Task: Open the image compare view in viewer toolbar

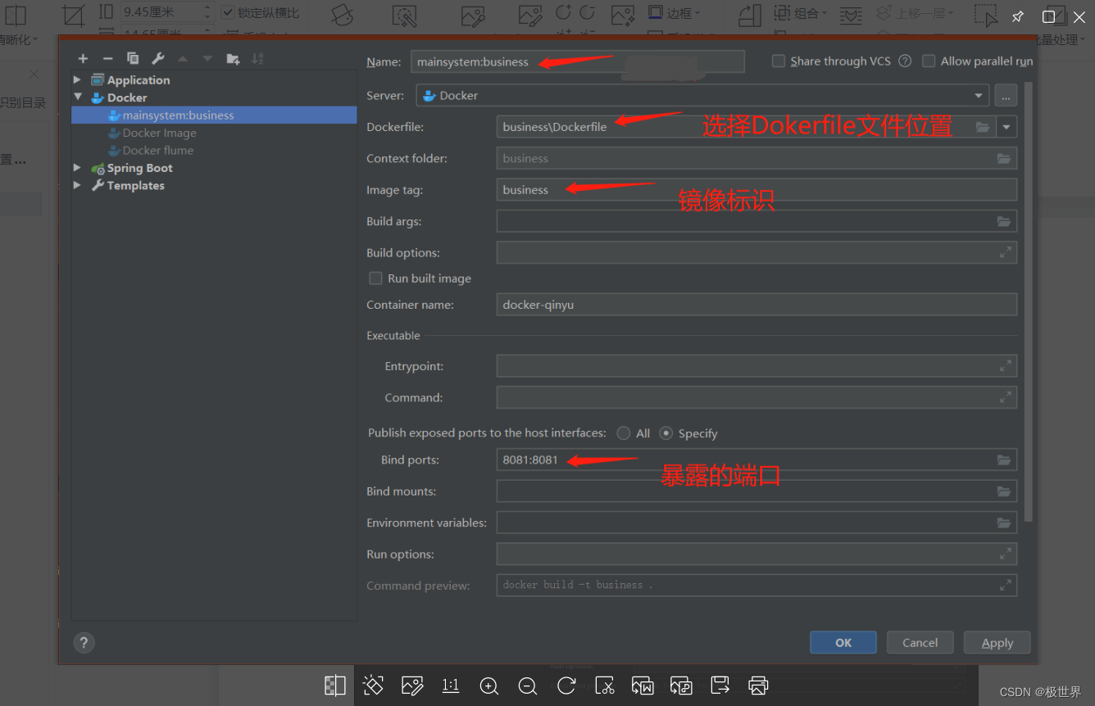Action: pos(335,686)
